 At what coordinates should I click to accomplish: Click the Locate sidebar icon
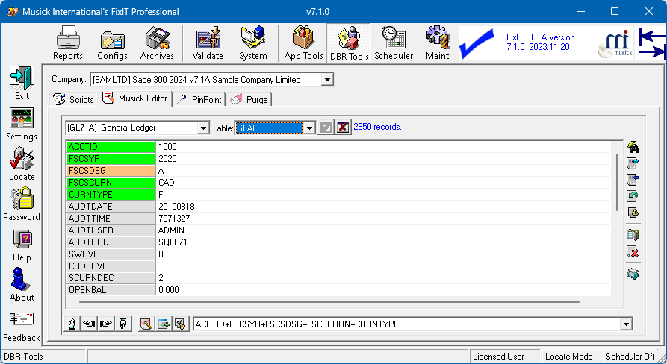pos(22,164)
